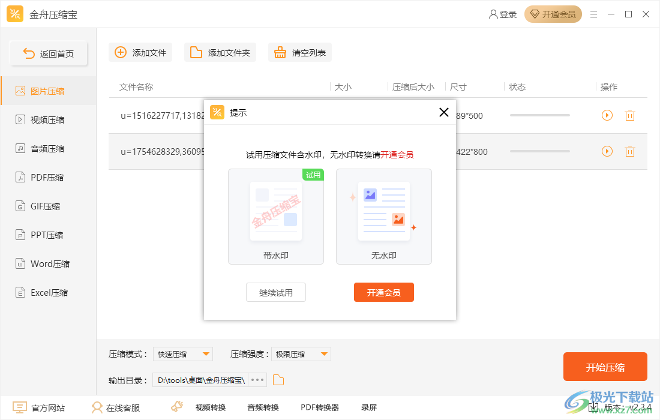This screenshot has width=660, height=420.
Task: Open the hamburger menu in title bar
Action: 593,14
